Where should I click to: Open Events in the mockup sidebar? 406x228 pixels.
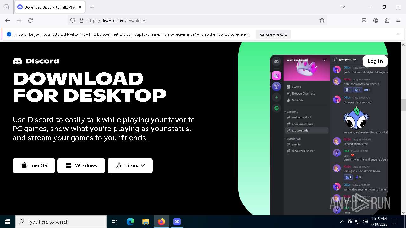[294, 87]
